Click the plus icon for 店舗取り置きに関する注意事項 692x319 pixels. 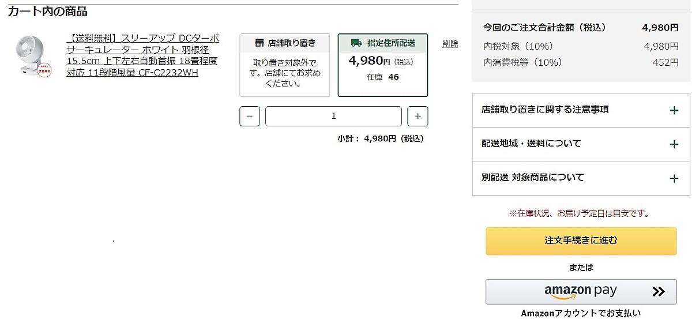pos(674,110)
